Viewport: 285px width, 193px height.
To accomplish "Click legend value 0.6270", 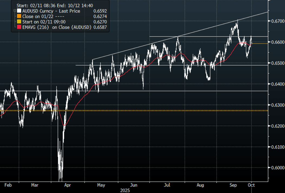I will click(100, 22).
